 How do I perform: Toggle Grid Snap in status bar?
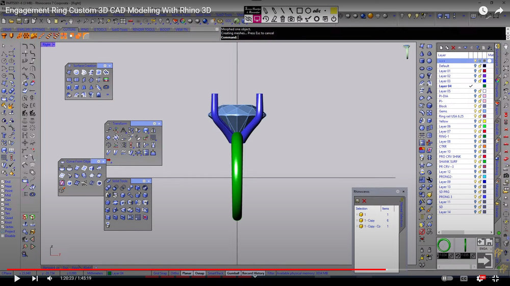tap(160, 273)
